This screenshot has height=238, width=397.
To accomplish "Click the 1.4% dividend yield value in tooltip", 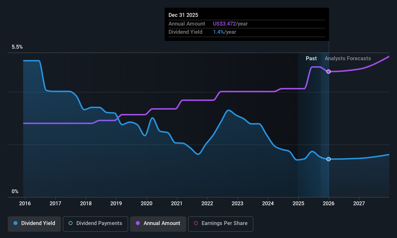I will [x=218, y=32].
